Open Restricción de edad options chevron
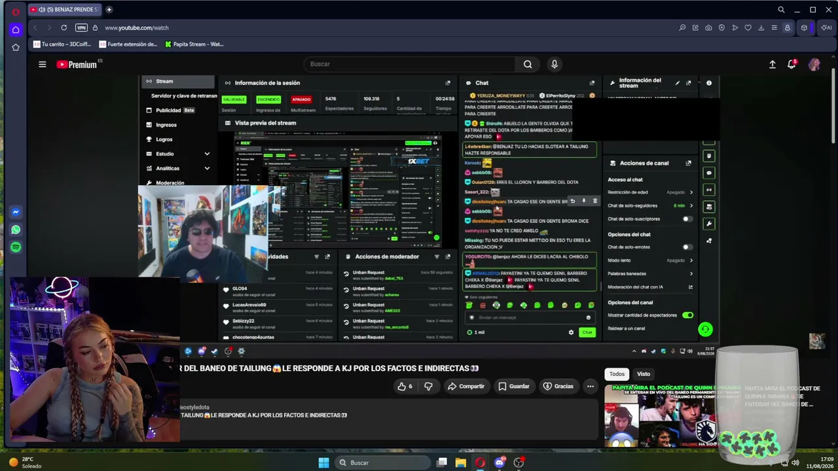838x471 pixels. [x=691, y=192]
